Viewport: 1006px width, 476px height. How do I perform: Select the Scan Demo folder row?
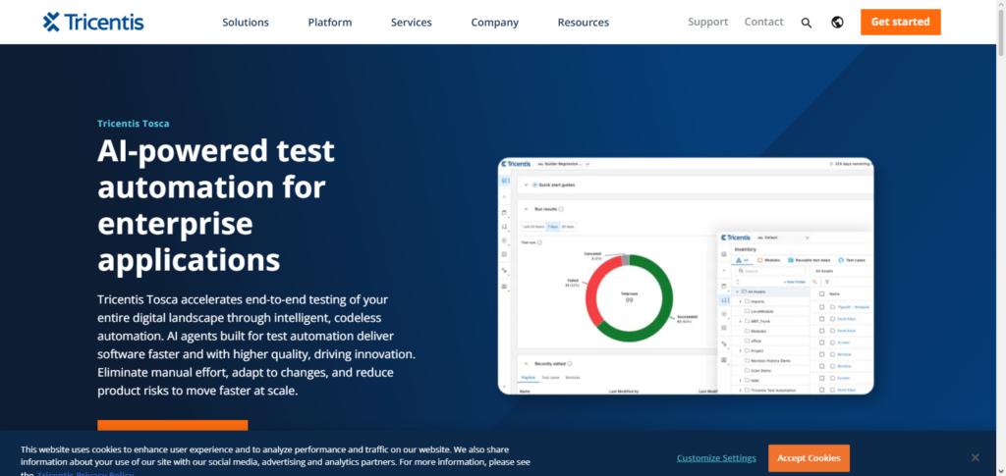click(x=771, y=370)
